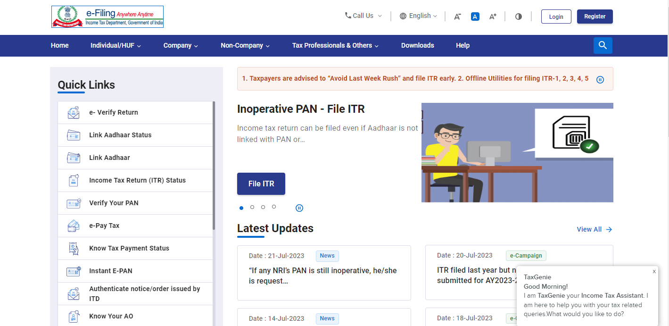Open the English language dropdown

(418, 16)
